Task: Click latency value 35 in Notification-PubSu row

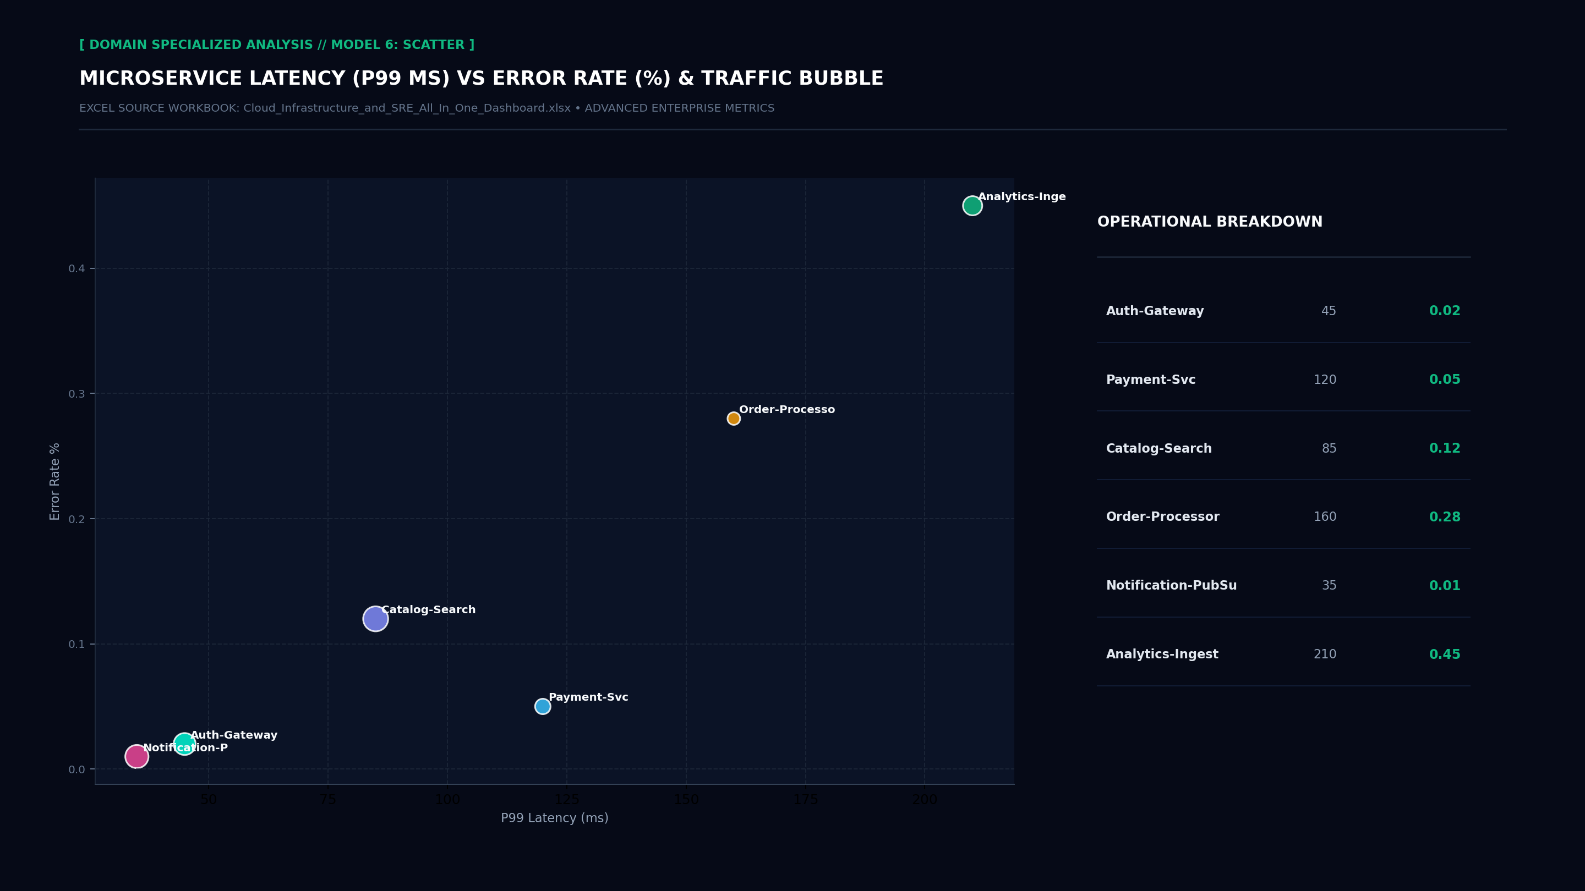Action: 1329,586
